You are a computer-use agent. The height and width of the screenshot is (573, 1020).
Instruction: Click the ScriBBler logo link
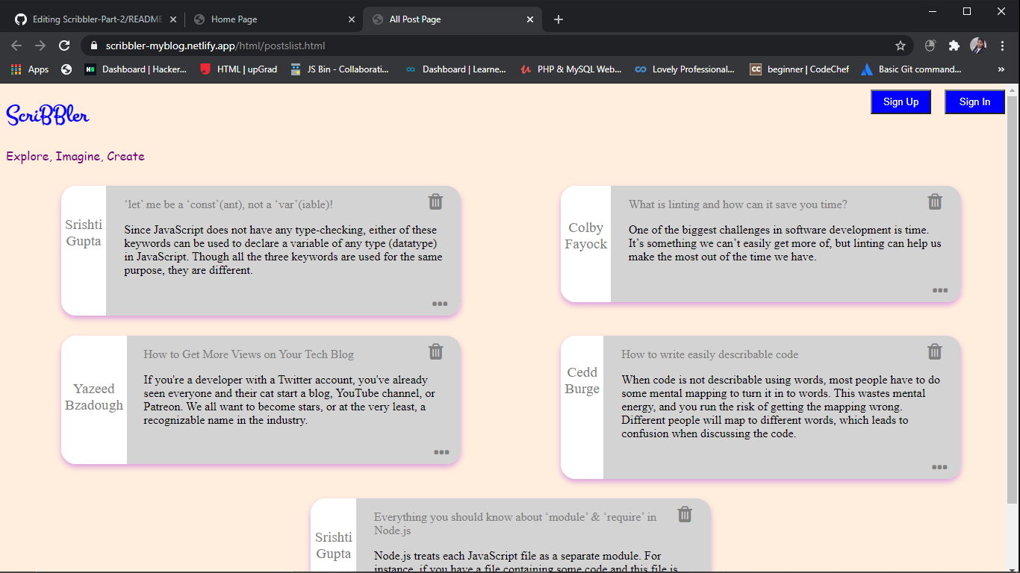coord(47,113)
